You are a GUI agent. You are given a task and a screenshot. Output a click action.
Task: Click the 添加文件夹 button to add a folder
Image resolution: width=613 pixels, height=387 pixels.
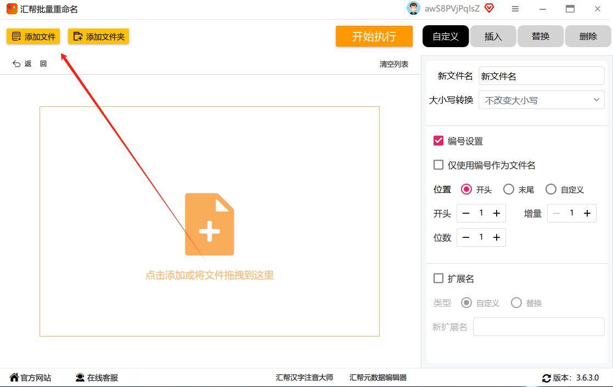point(98,36)
